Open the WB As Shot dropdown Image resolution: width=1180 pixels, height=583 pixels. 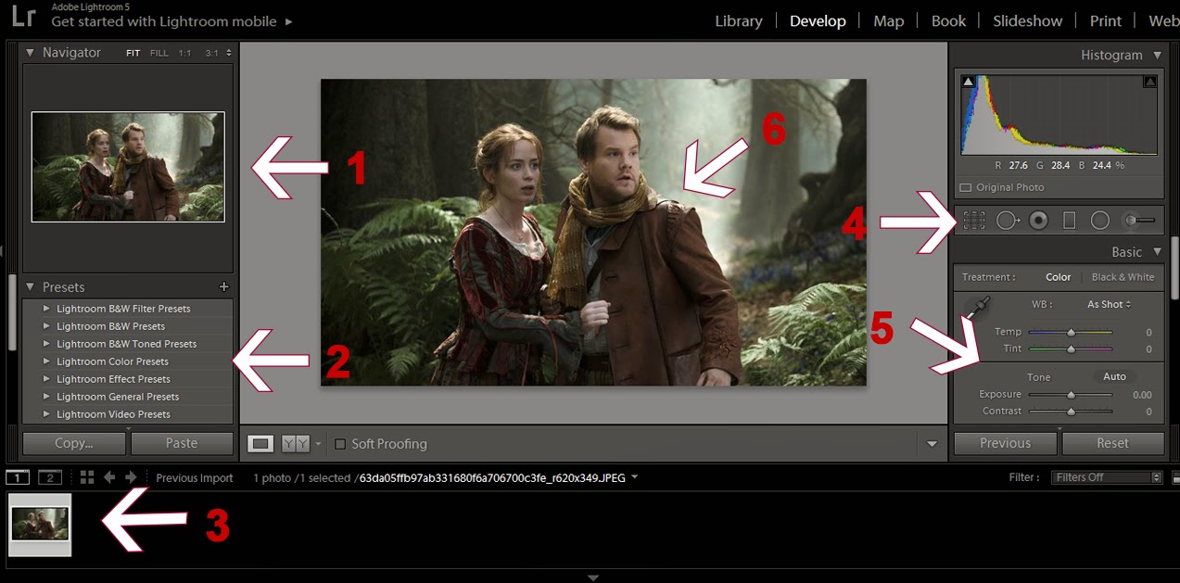(1110, 304)
